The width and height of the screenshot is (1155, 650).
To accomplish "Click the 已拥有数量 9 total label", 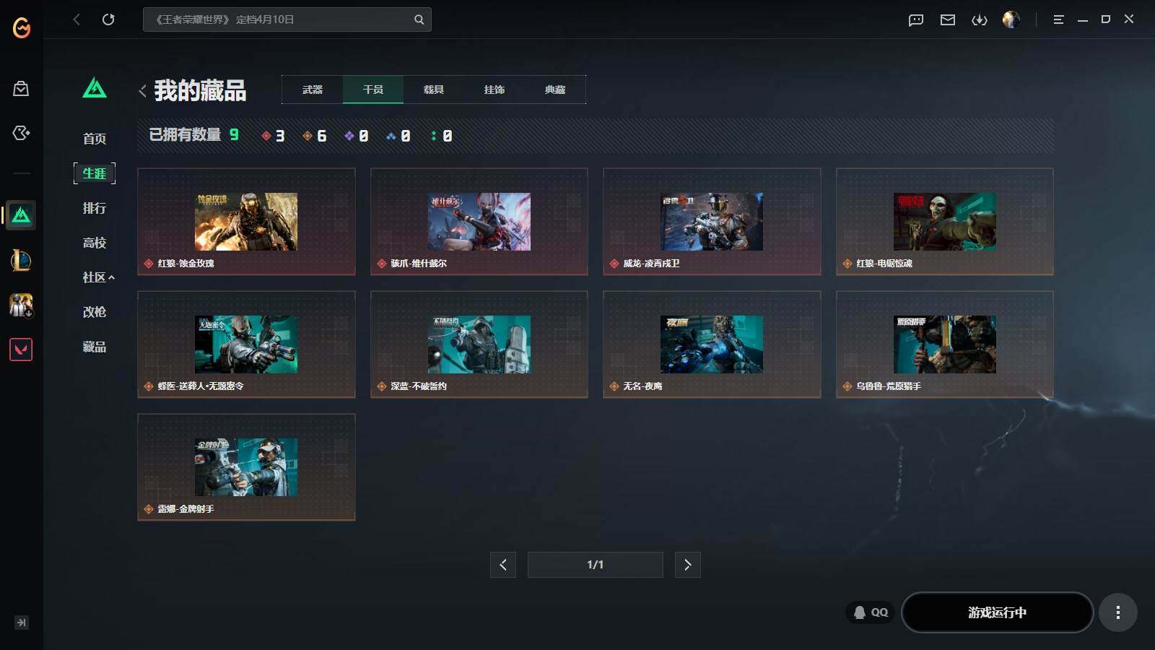I will pos(194,135).
